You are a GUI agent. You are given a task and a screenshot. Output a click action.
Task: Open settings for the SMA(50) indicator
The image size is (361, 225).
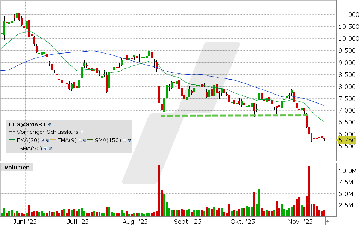(50, 149)
